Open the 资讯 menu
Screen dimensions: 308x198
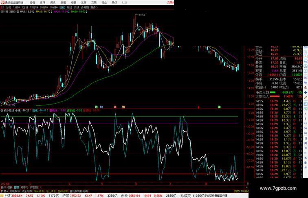click(x=53, y=2)
